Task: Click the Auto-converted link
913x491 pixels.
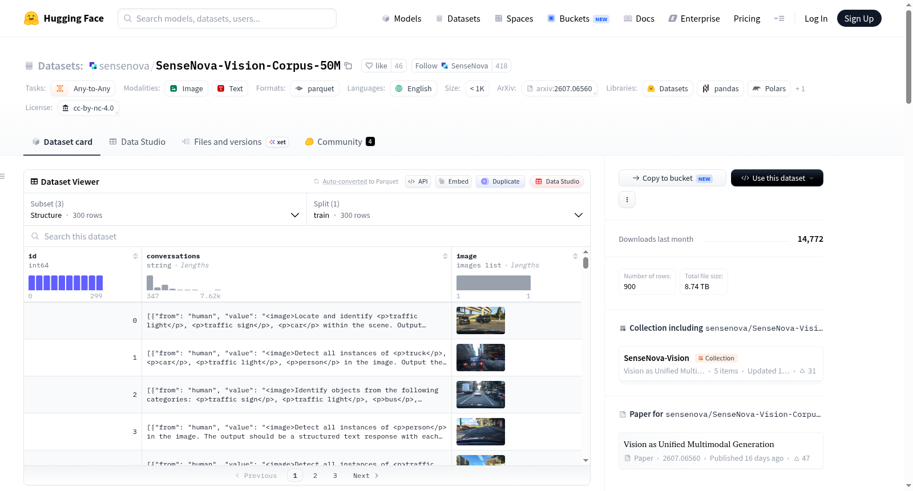Action: click(x=345, y=181)
